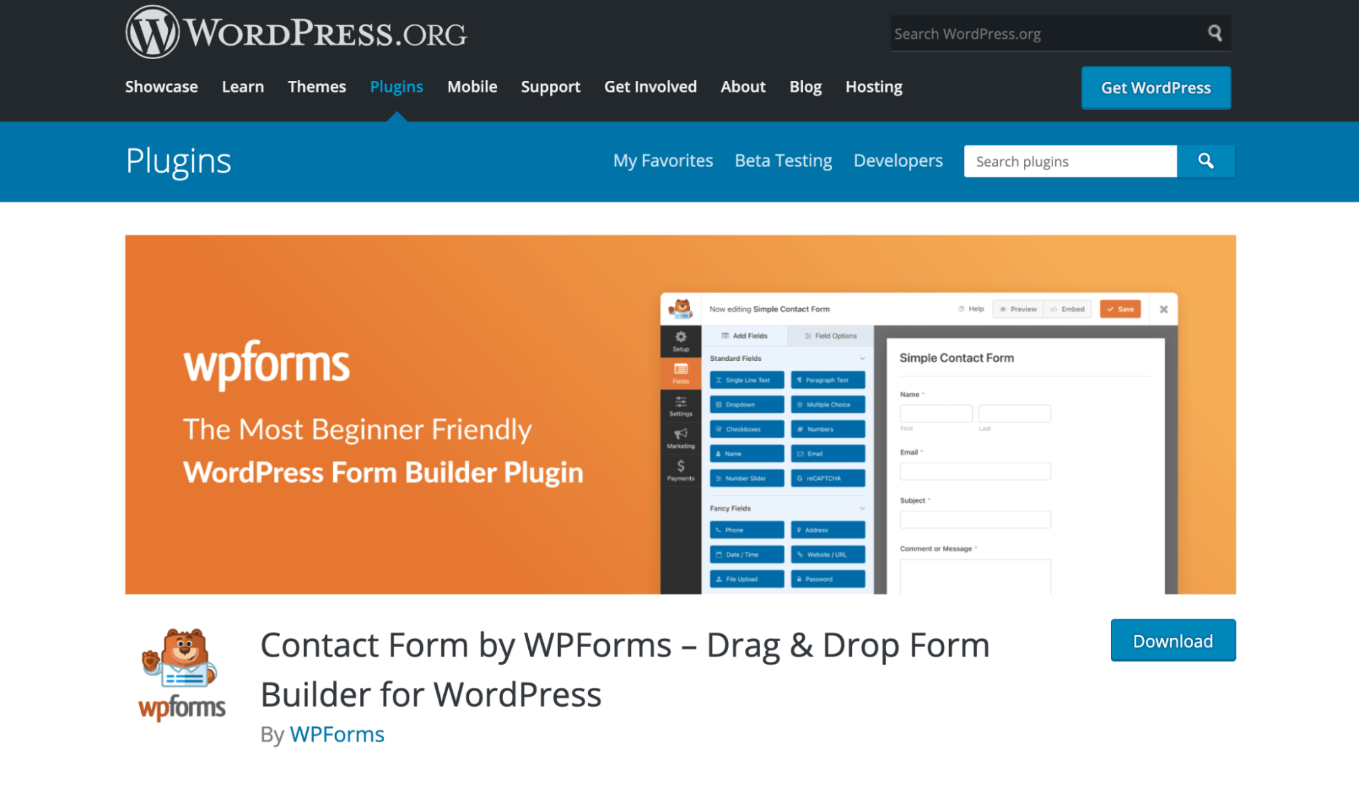The height and width of the screenshot is (787, 1359).
Task: Click the Address fancy field button
Action: [827, 529]
